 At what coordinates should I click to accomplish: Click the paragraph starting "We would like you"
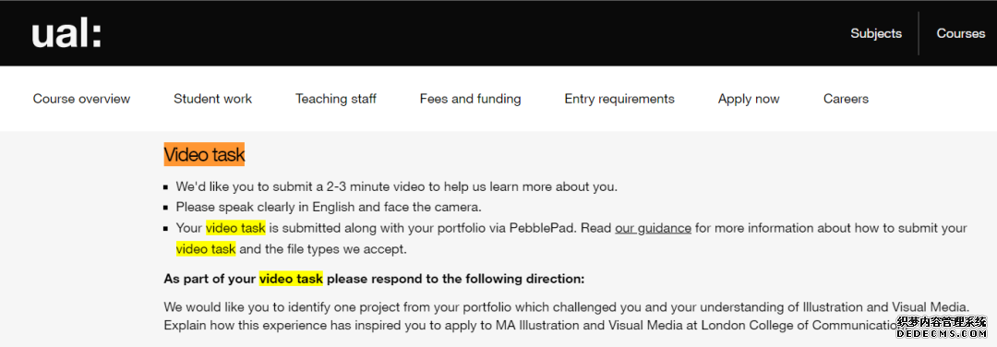point(567,316)
